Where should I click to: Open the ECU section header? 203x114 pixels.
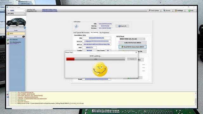(x=16, y=37)
